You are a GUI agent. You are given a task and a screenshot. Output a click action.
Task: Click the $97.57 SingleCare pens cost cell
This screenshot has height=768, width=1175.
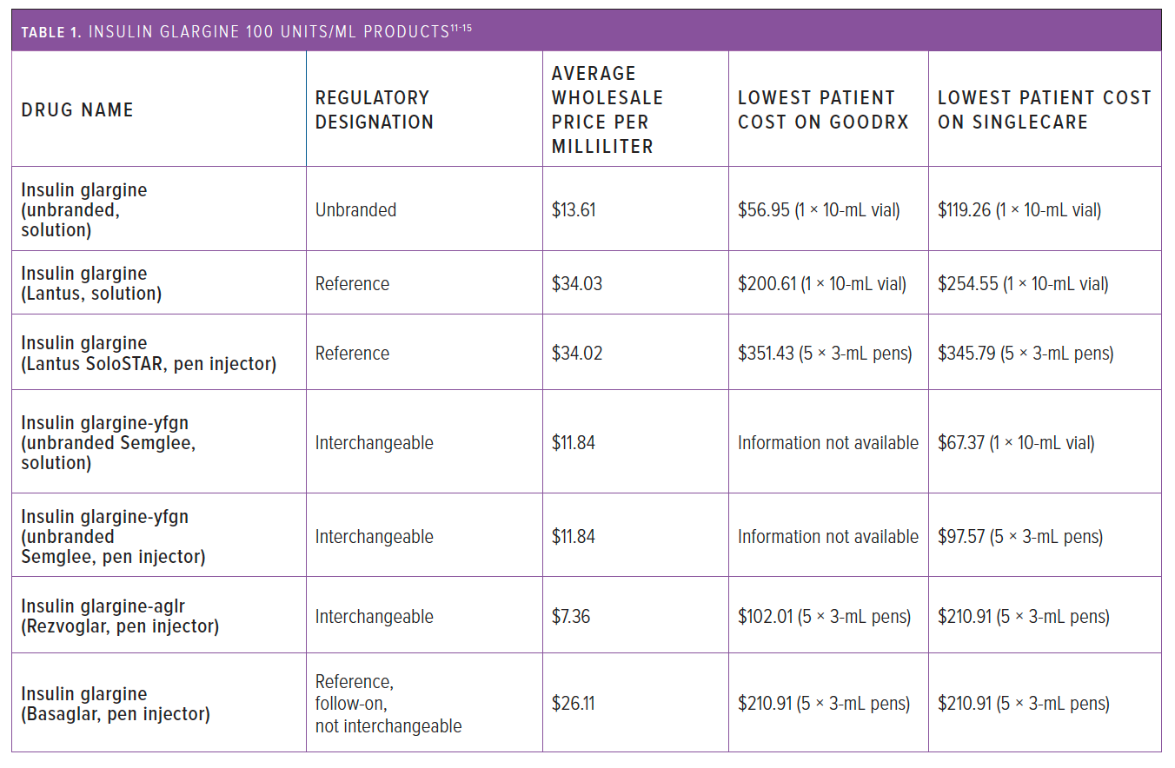[x=1020, y=537]
